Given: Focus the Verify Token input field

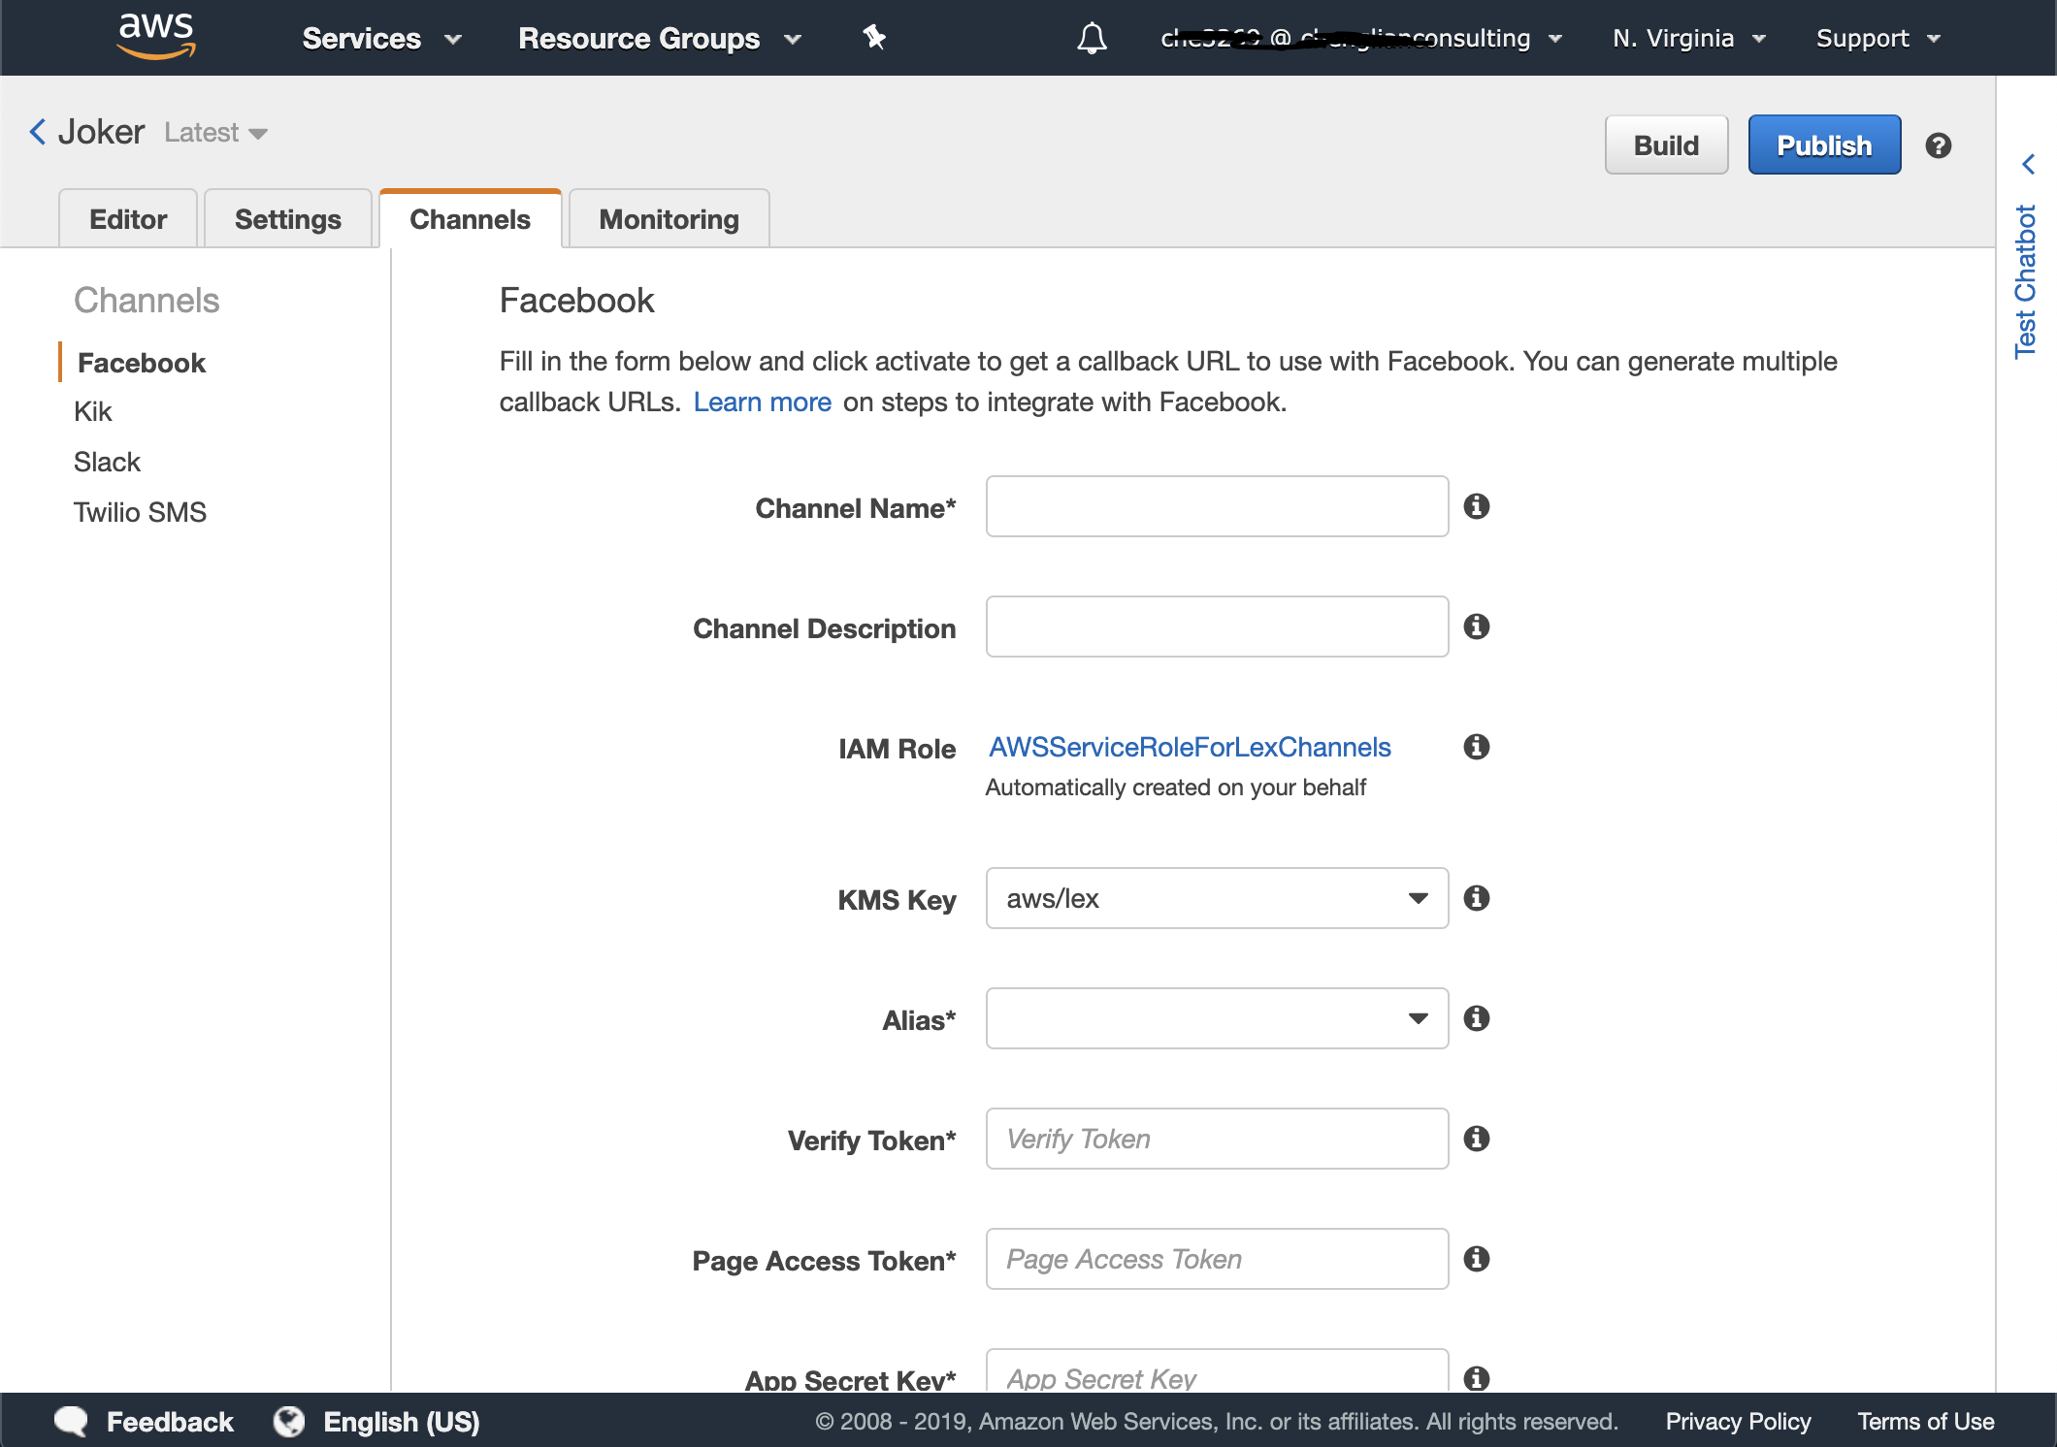Looking at the screenshot, I should point(1217,1139).
